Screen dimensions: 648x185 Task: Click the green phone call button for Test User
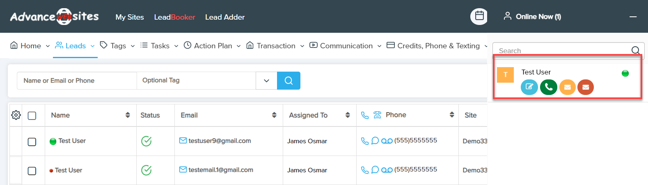(x=548, y=87)
